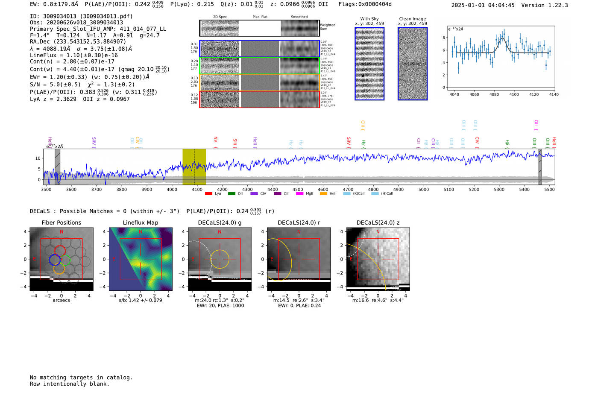Click 'Row intentionally blank.' text
The image size is (598, 407).
click(70, 384)
